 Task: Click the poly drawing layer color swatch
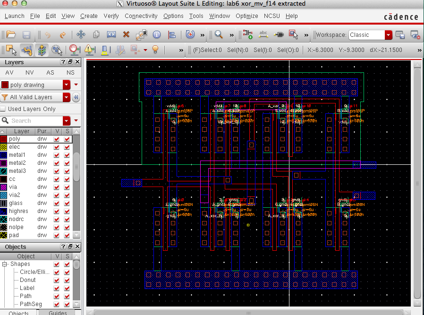5,85
